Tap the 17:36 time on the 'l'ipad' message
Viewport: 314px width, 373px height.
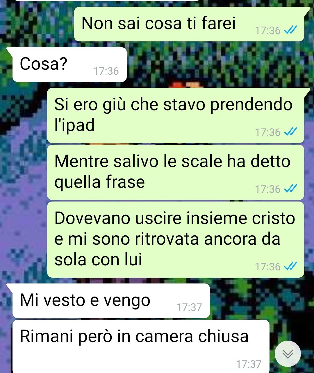point(267,132)
